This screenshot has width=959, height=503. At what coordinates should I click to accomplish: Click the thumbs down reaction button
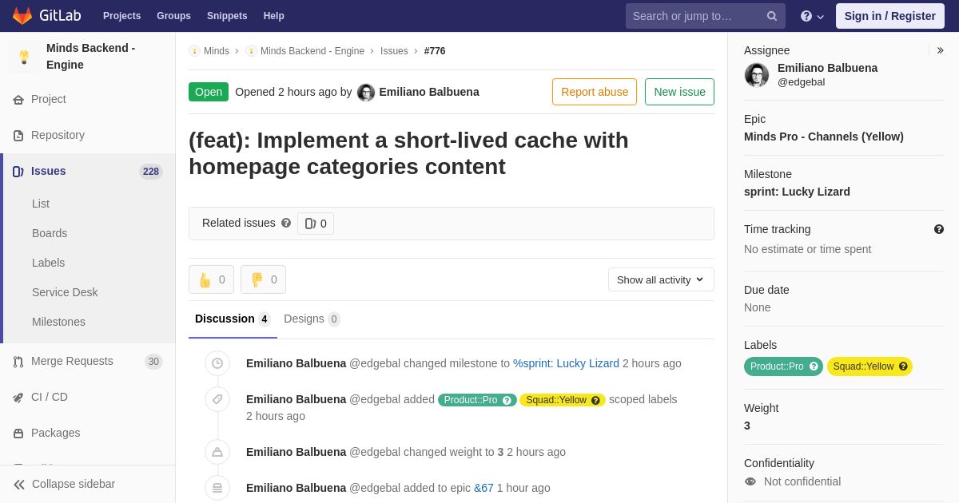tap(263, 279)
